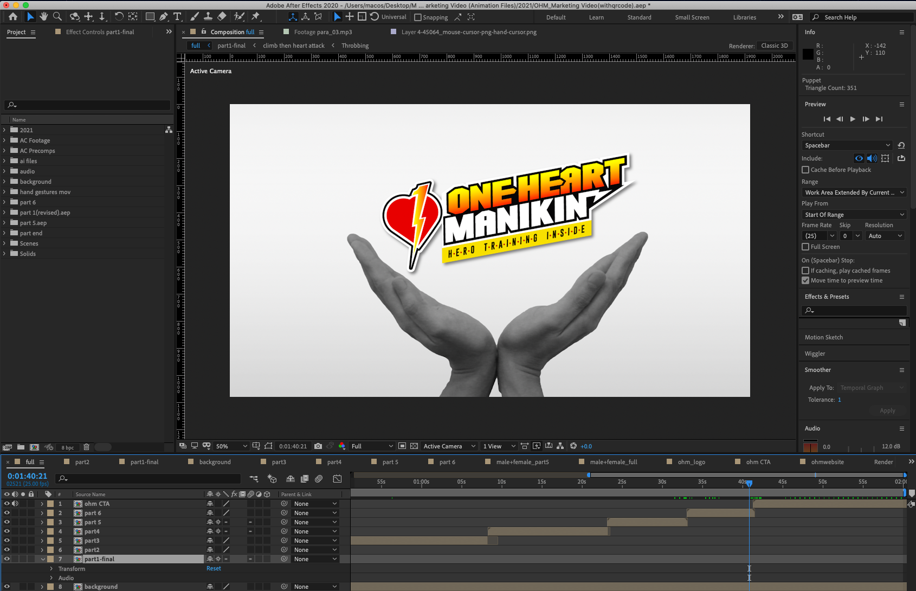Select the Puppet Pin tool
The width and height of the screenshot is (916, 591).
[x=256, y=17]
